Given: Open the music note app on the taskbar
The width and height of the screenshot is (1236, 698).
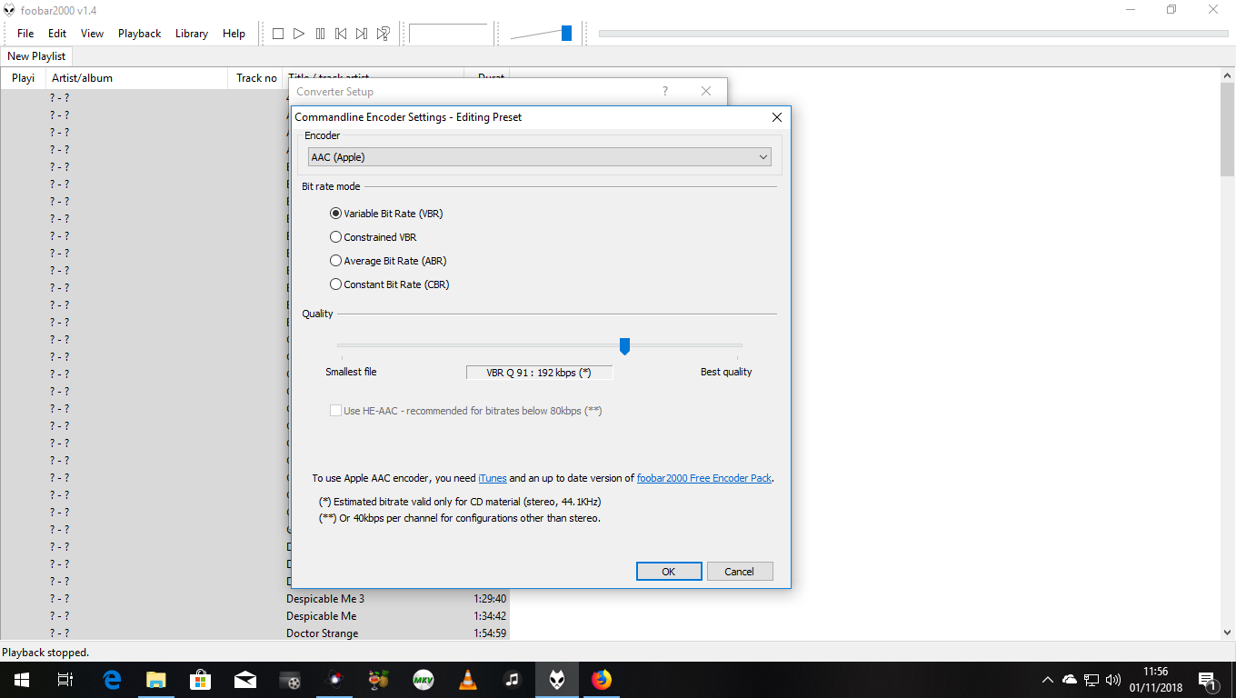Looking at the screenshot, I should click(513, 679).
